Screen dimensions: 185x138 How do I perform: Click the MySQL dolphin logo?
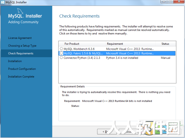20,11
